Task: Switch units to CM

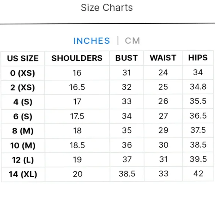Action: pyautogui.click(x=132, y=40)
